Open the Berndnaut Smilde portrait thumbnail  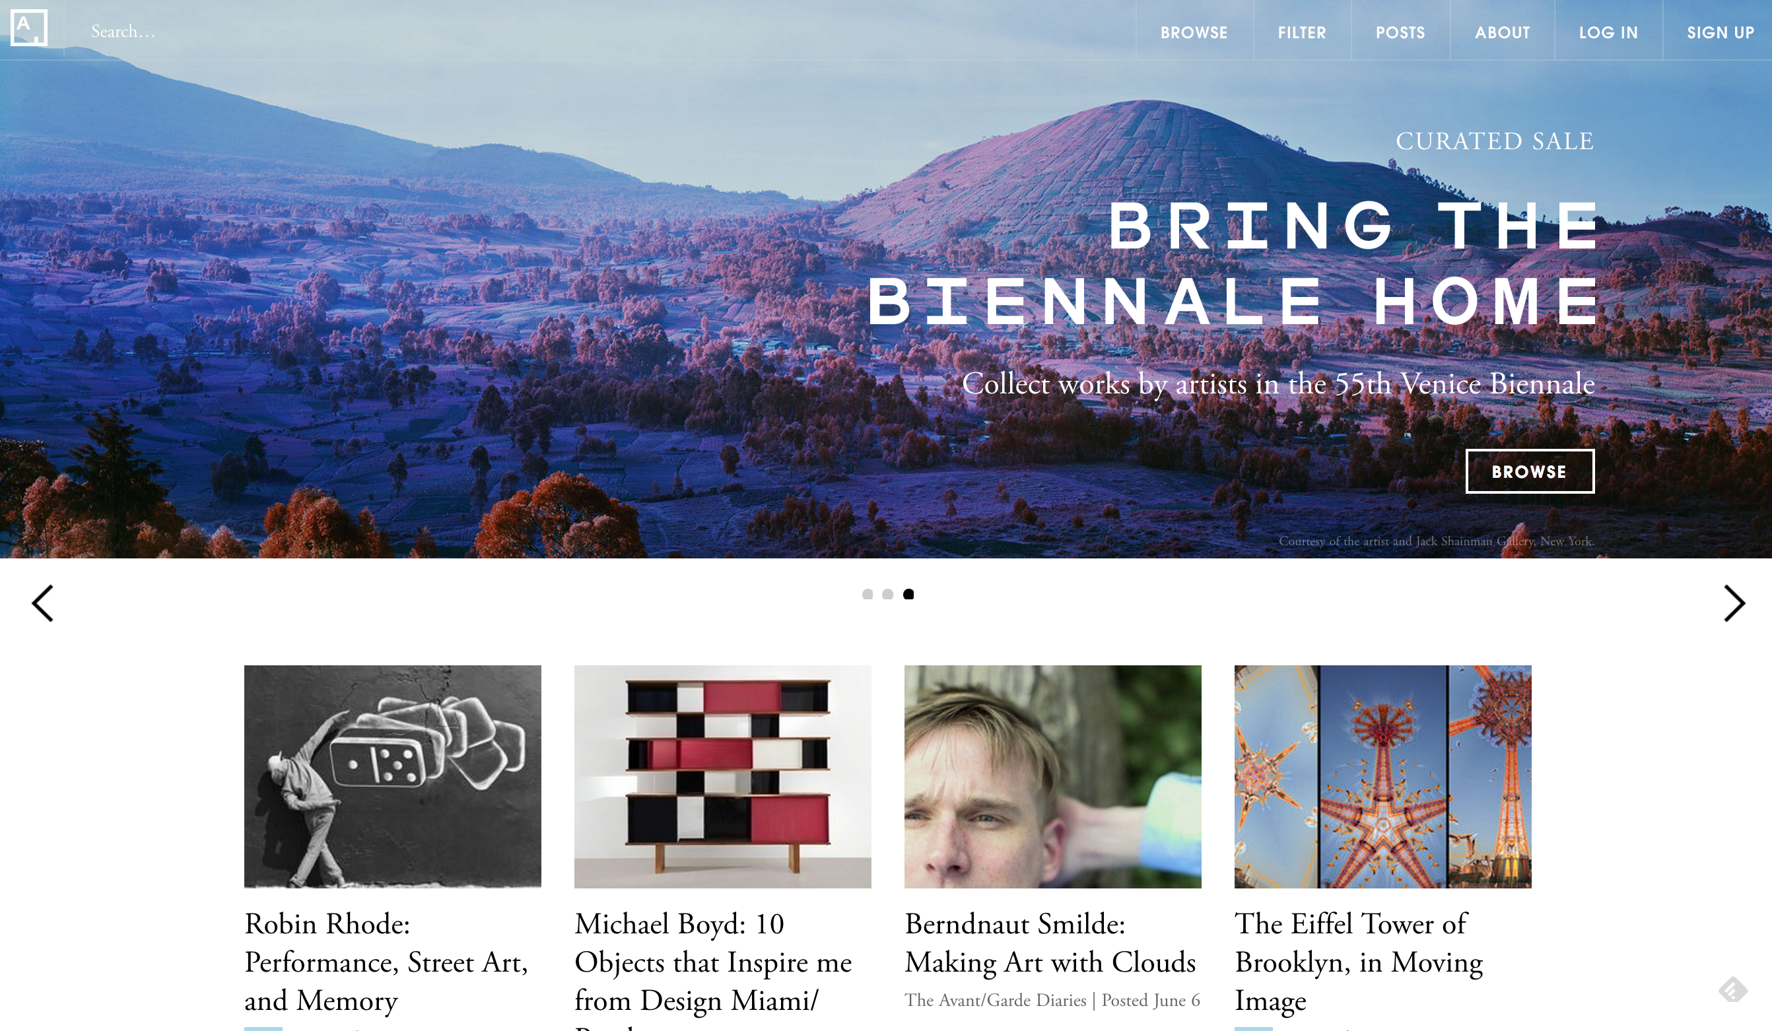[x=1052, y=777]
